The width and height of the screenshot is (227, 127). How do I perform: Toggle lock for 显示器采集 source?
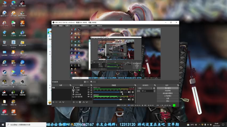pyautogui.click(x=91, y=97)
